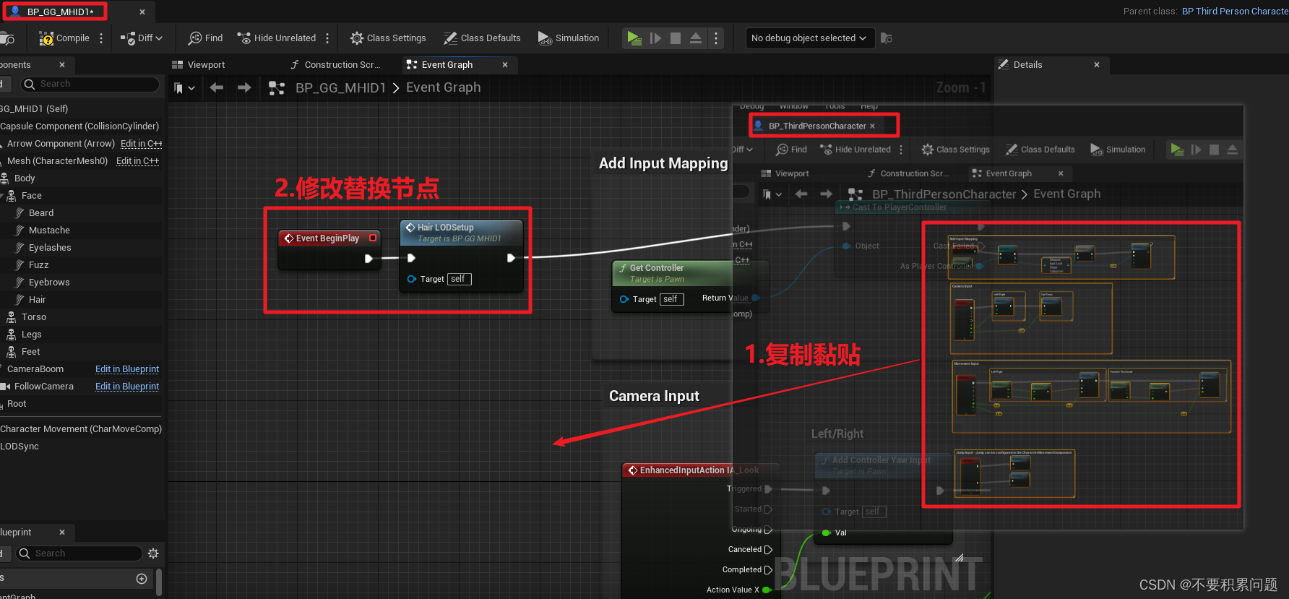The image size is (1289, 599).
Task: Select the Fuzz component
Action: tap(39, 265)
